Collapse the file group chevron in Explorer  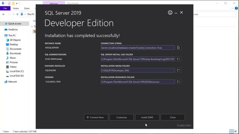[32, 26]
